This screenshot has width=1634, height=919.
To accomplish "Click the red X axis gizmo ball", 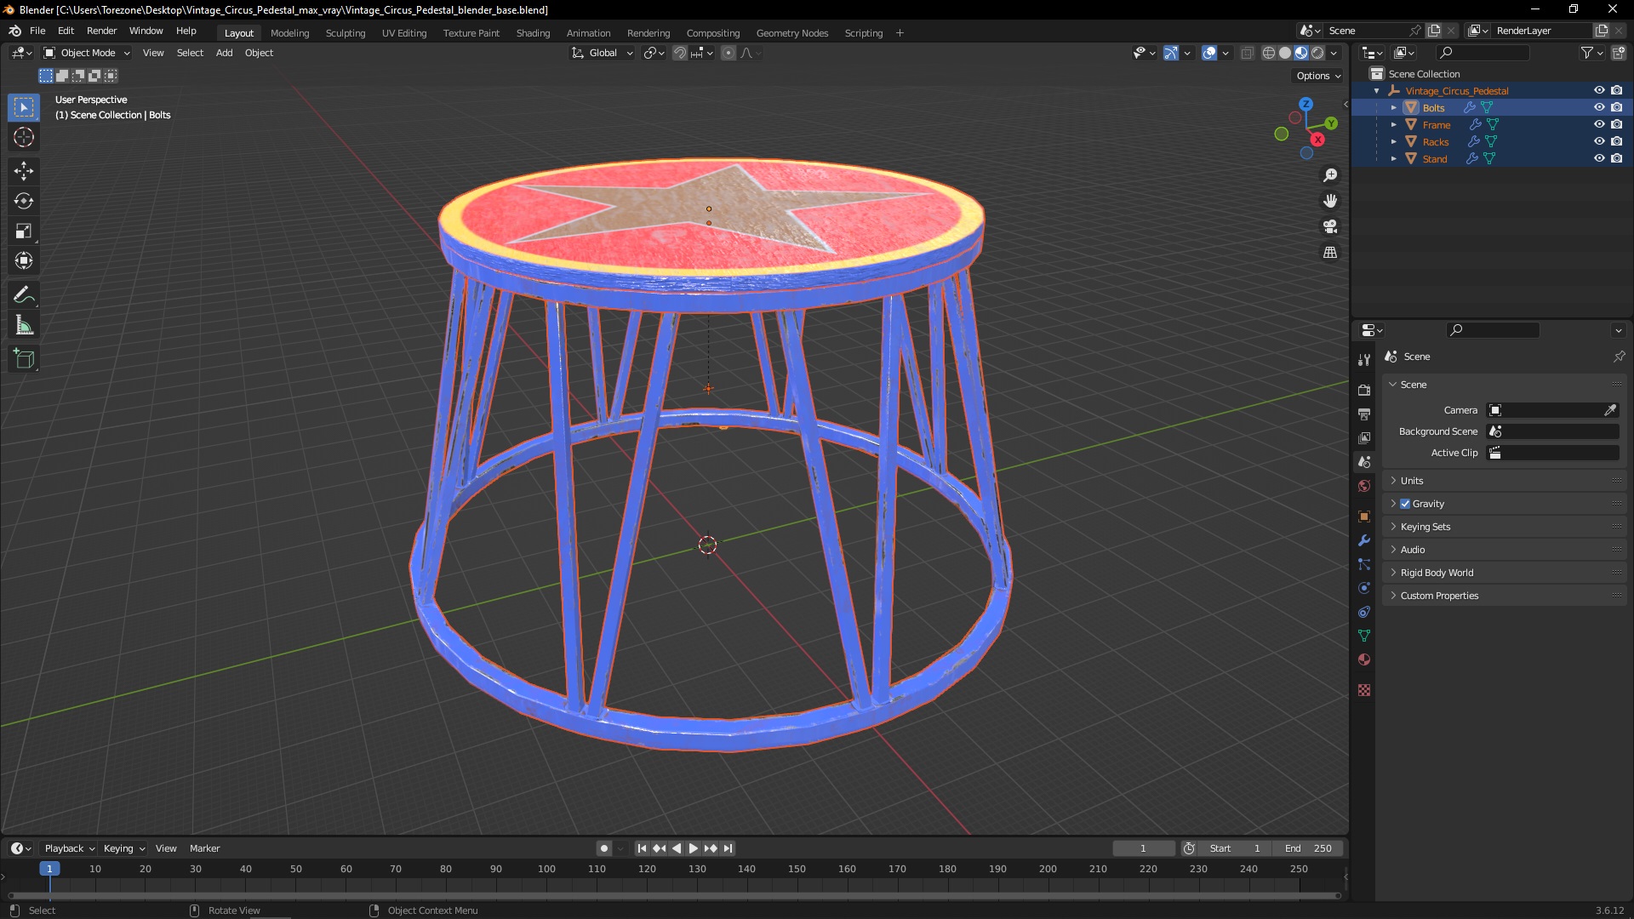I will (1317, 140).
